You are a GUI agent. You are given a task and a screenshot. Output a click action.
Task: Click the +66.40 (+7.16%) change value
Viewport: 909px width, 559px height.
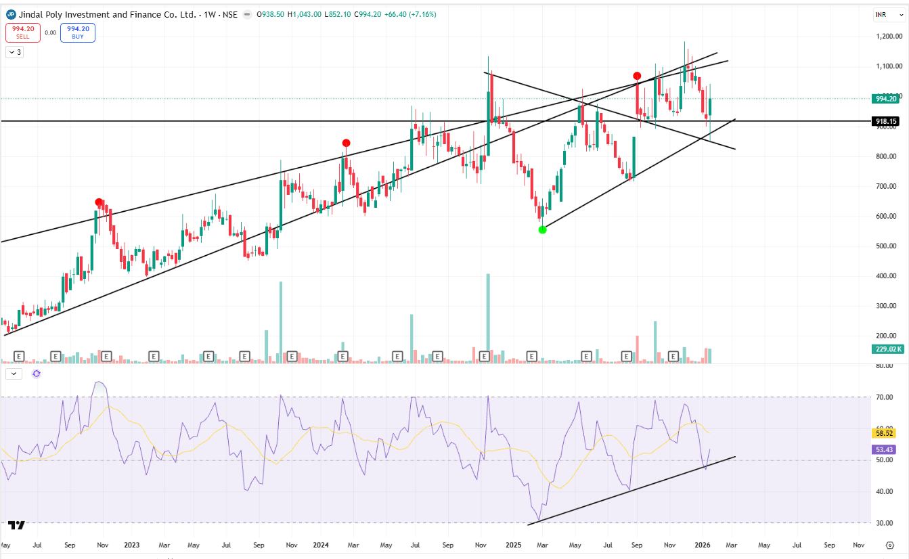coord(409,14)
